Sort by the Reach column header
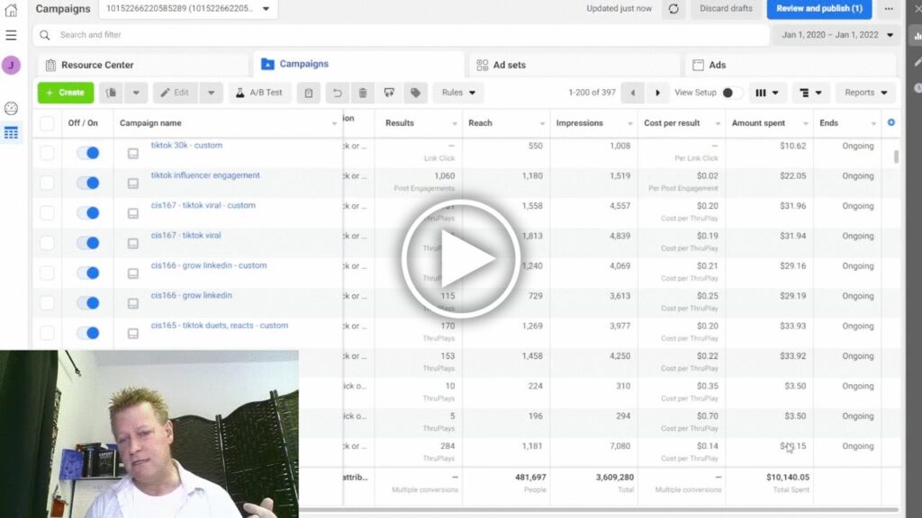Screen dimensions: 922x518 coord(481,123)
